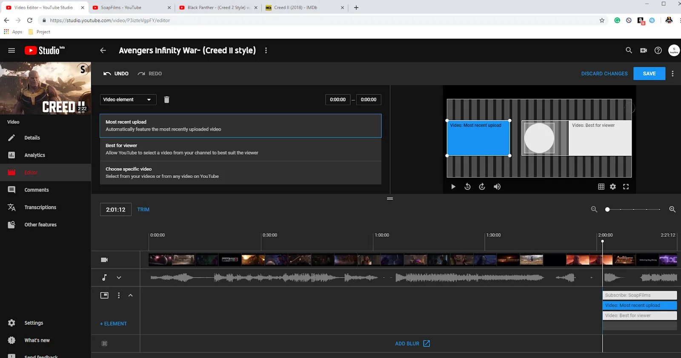Open the SoapFilms account avatar menu
Screen dimensions: 681x358
coord(674,50)
